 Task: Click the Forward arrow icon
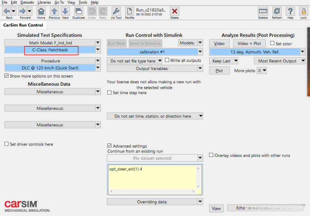click(23, 11)
